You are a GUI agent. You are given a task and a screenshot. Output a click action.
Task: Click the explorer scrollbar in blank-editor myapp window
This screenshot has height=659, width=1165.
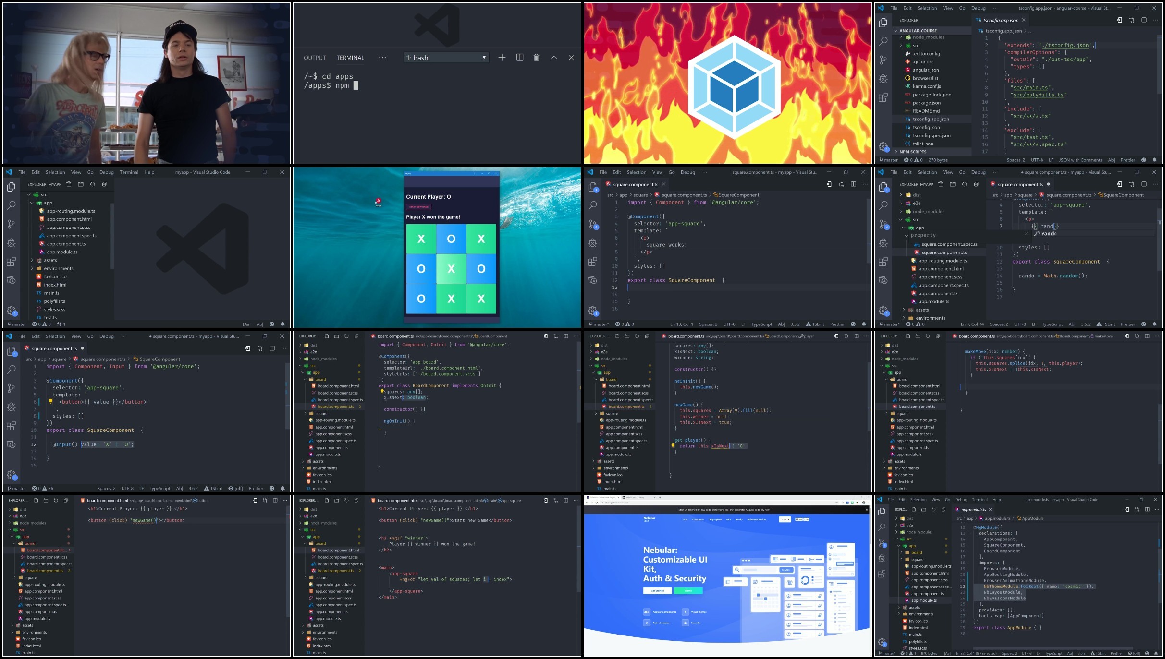(112, 235)
